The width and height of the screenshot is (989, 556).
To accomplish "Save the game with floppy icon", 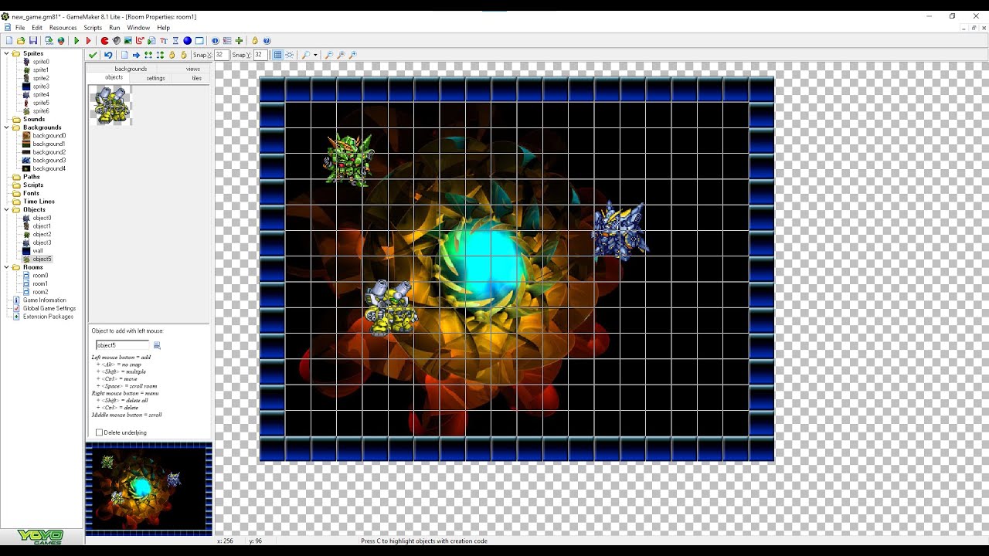I will (x=33, y=41).
